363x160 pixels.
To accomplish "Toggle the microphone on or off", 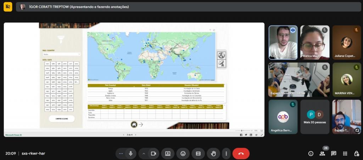I will (131, 153).
